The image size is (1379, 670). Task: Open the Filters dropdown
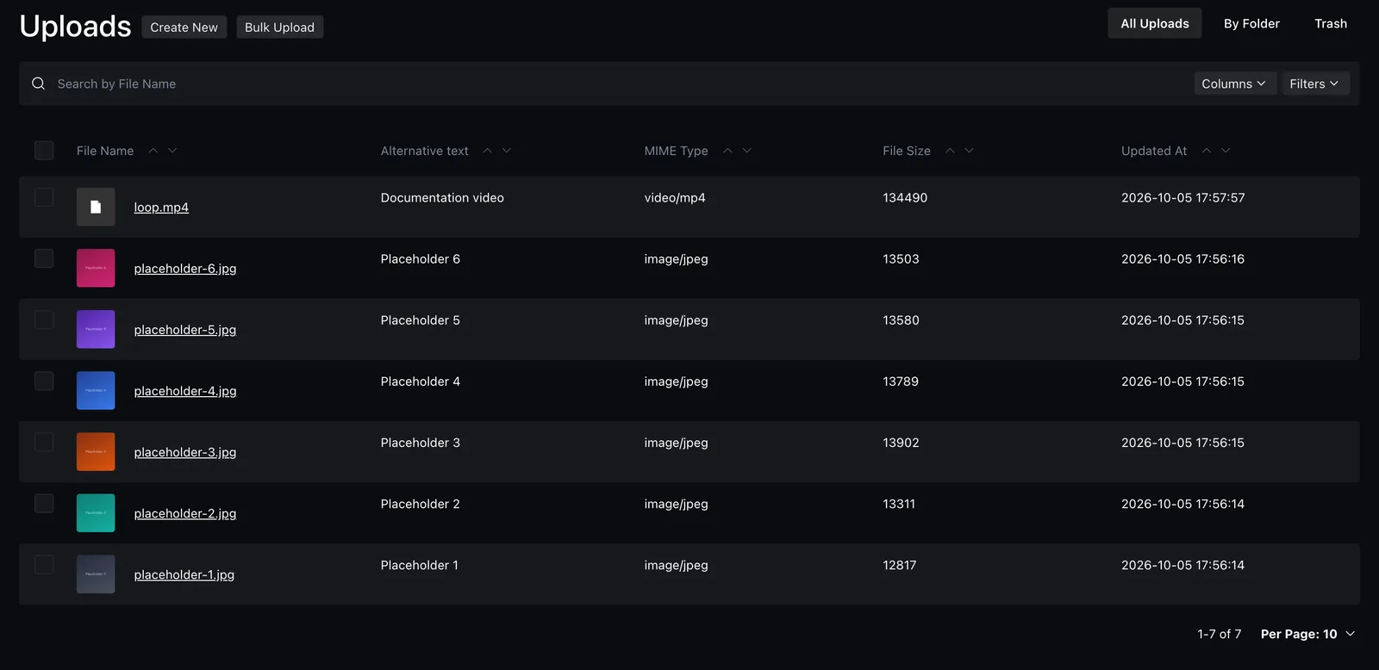coord(1315,84)
